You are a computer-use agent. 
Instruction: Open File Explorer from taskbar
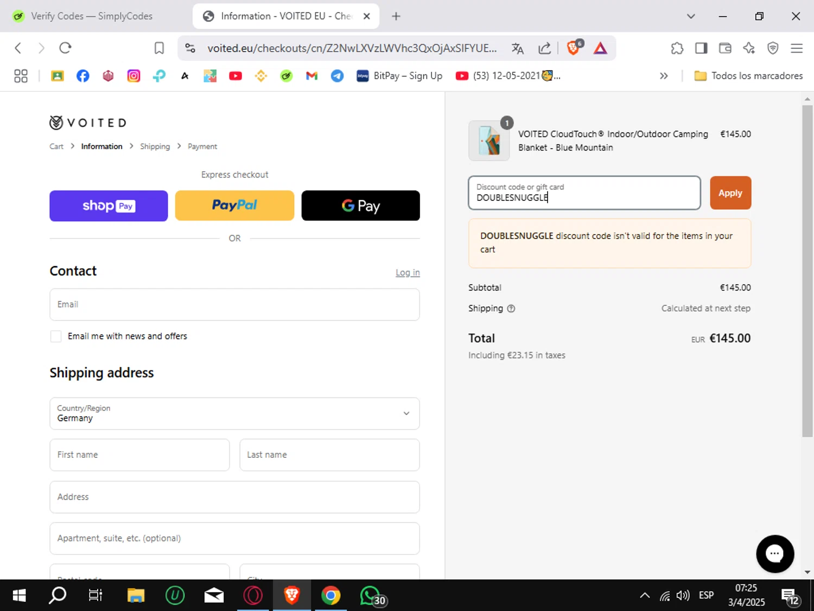(136, 596)
